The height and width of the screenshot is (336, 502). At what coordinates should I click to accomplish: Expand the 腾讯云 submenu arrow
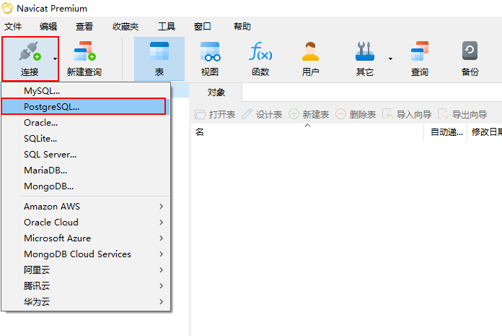coord(162,285)
